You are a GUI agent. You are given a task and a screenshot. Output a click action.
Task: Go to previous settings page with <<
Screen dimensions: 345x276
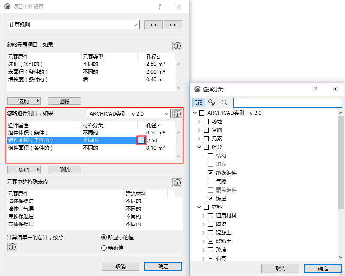[x=153, y=25]
